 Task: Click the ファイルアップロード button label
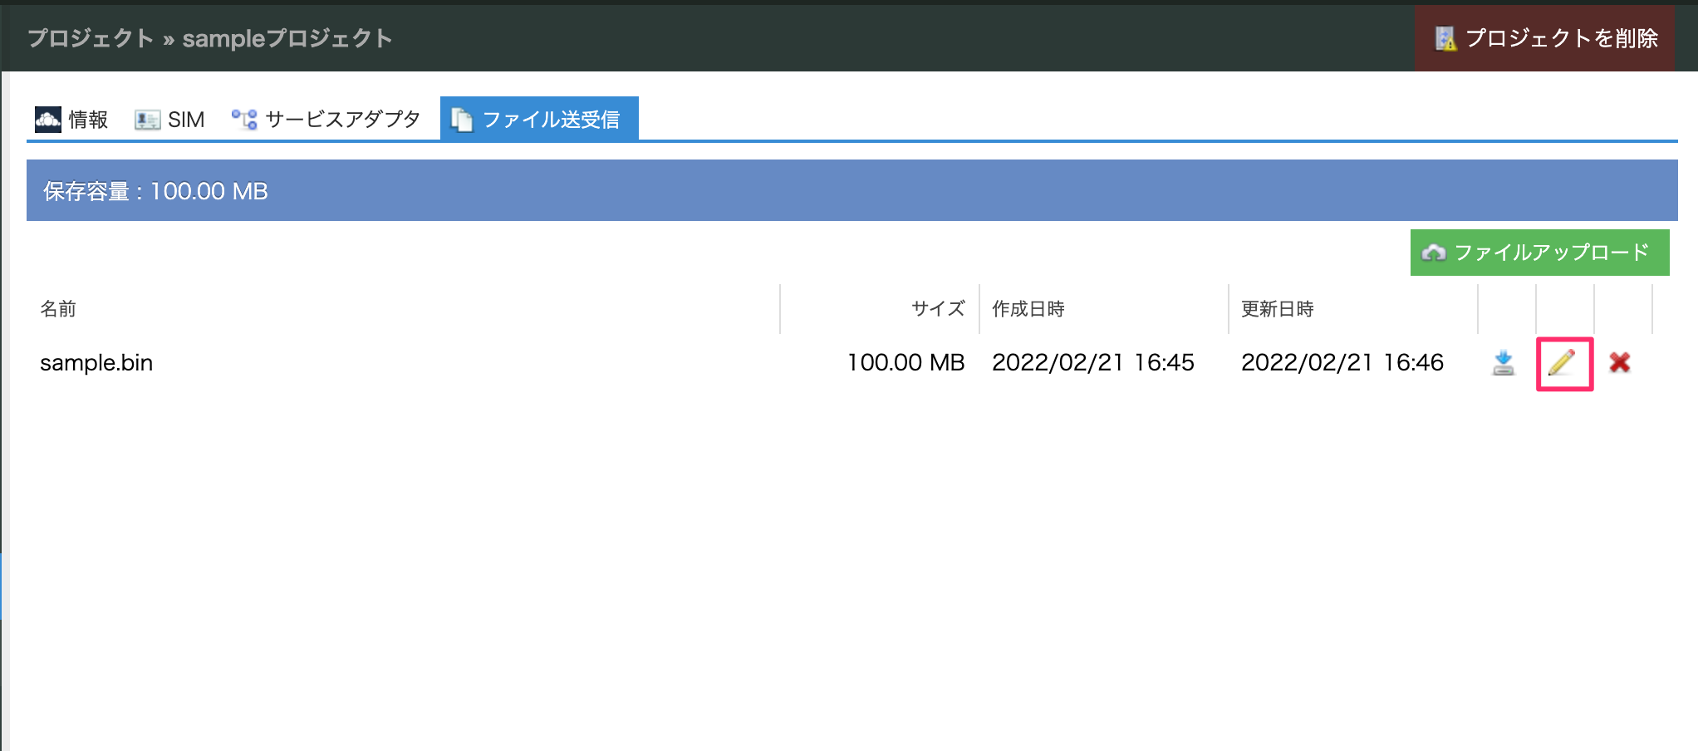(1551, 253)
